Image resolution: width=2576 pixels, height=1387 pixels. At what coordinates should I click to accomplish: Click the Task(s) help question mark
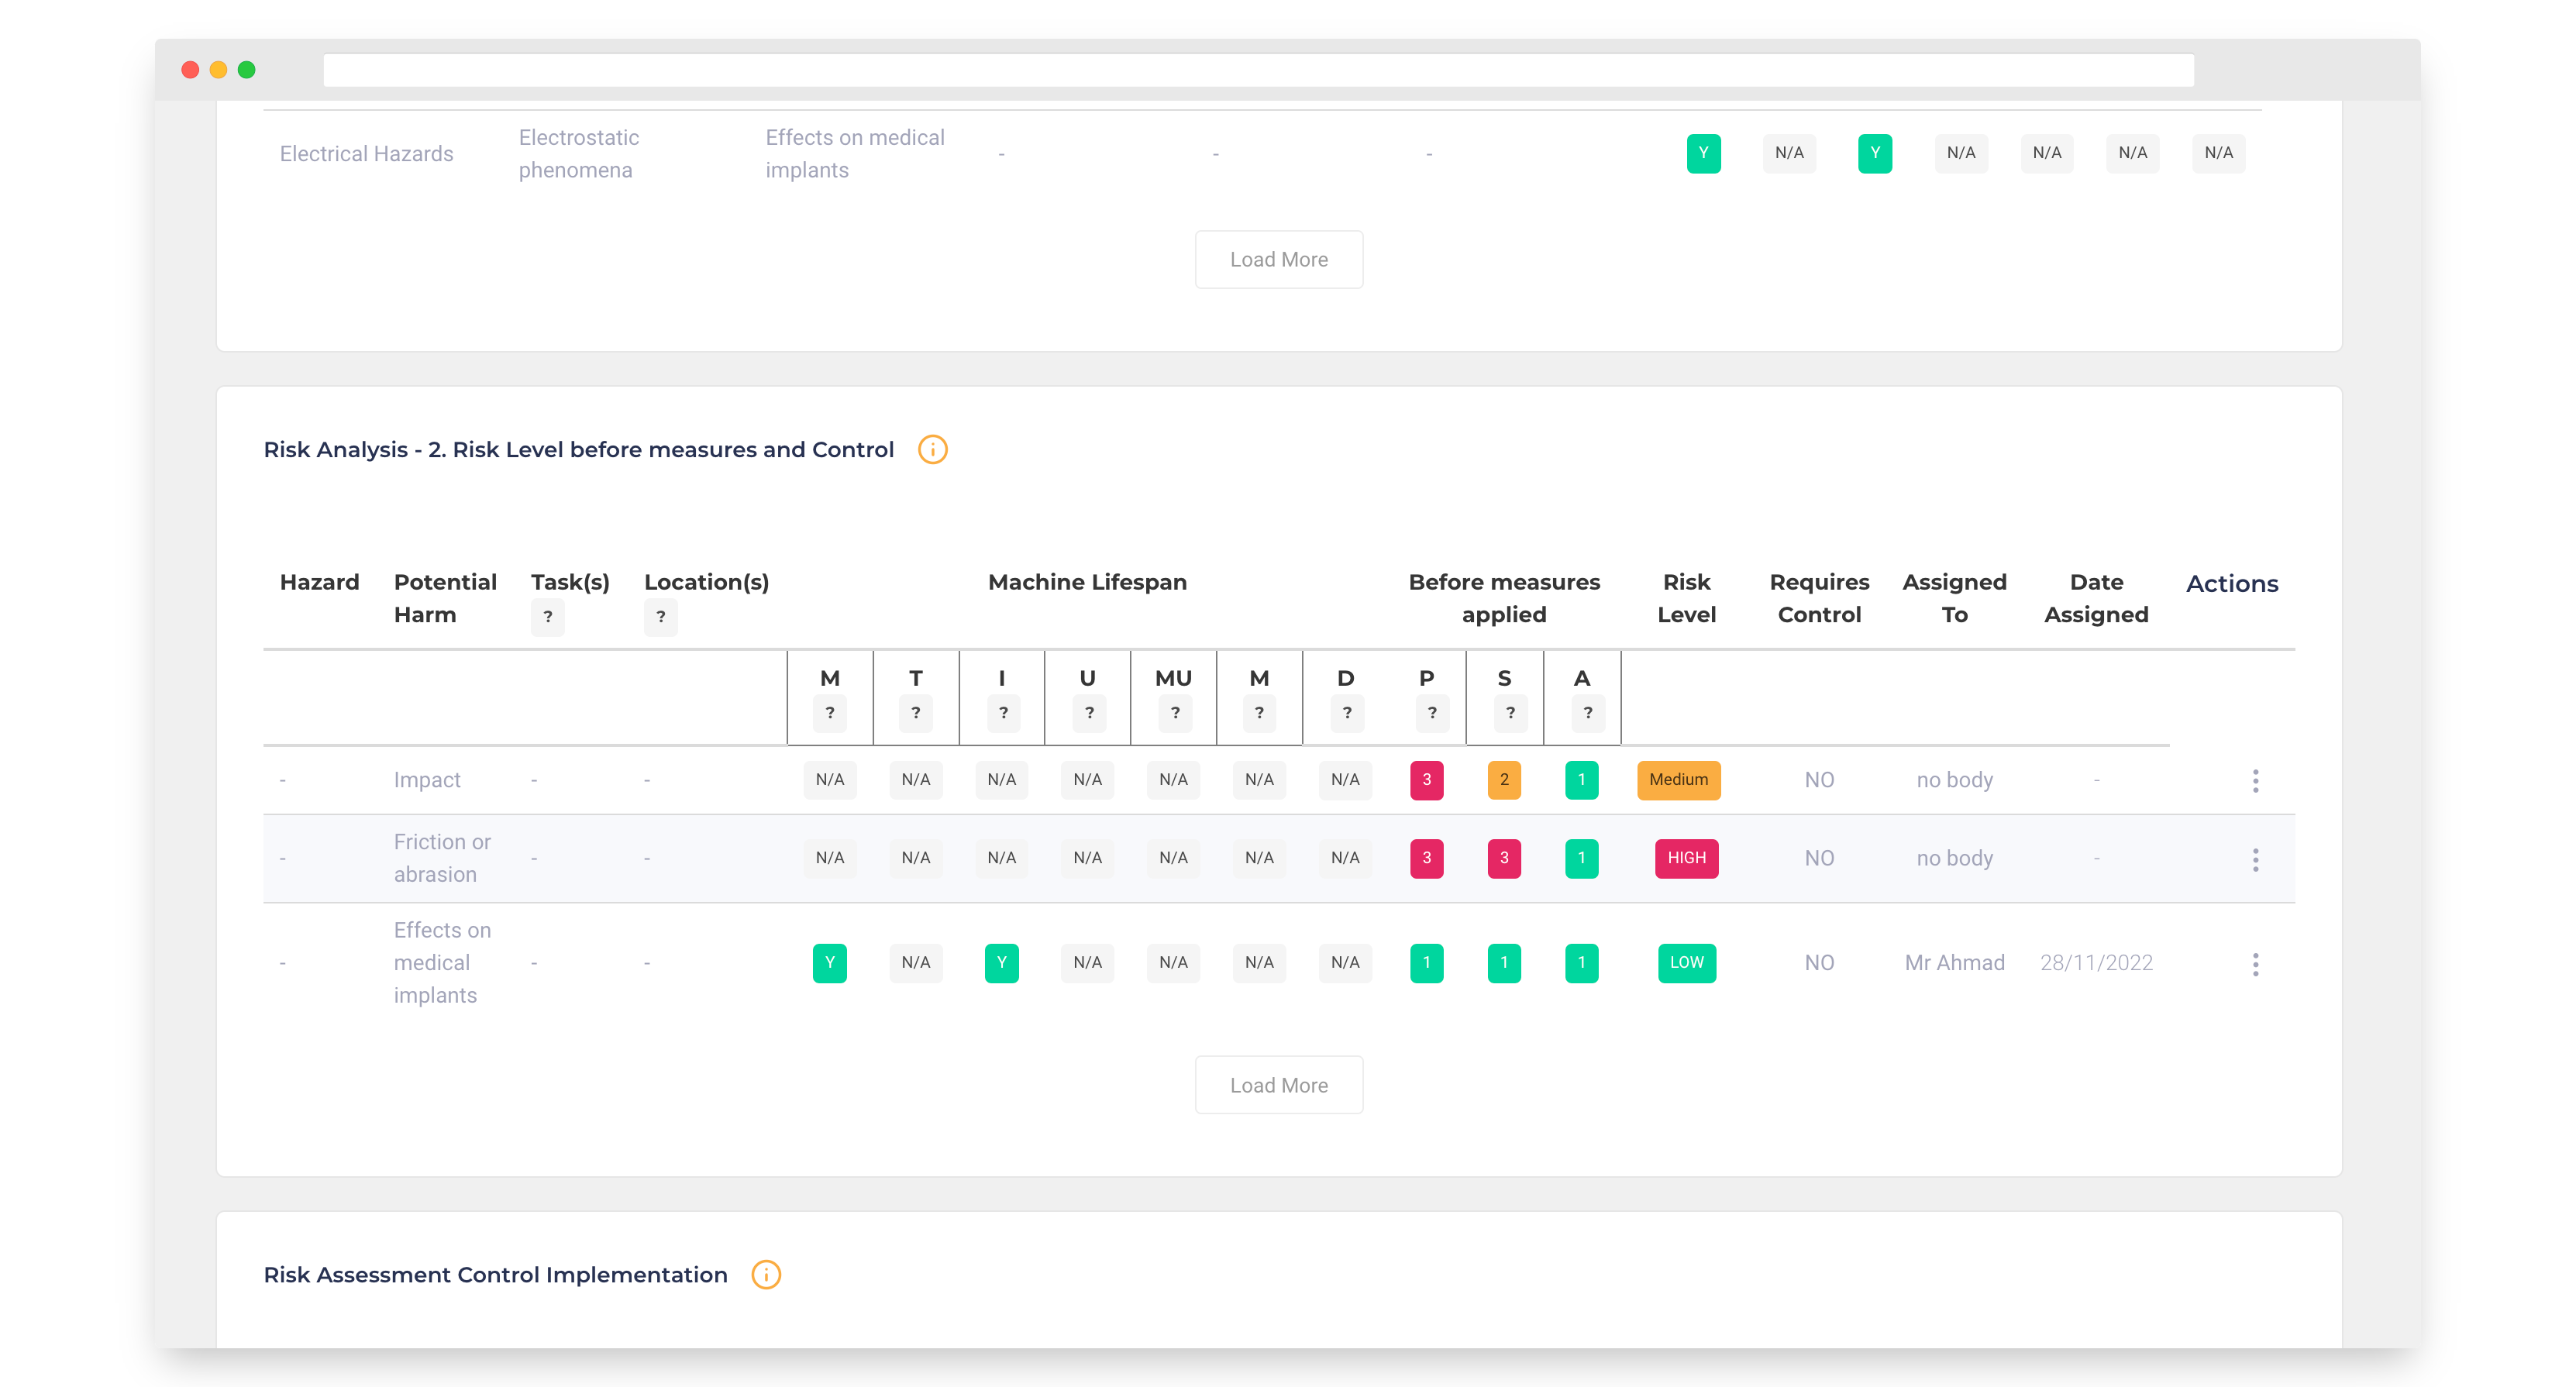tap(547, 617)
